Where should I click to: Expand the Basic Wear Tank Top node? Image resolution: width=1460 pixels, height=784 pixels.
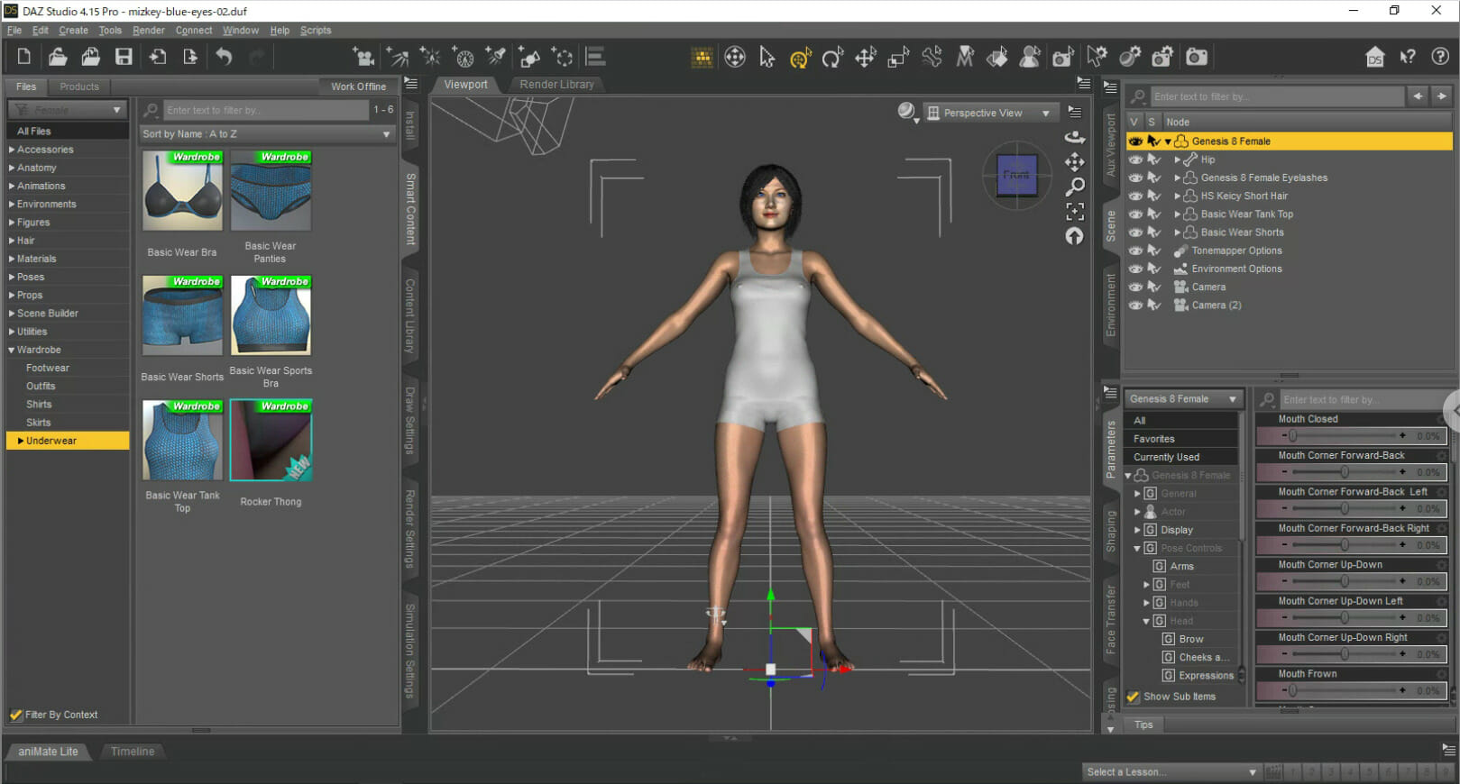[x=1177, y=214]
